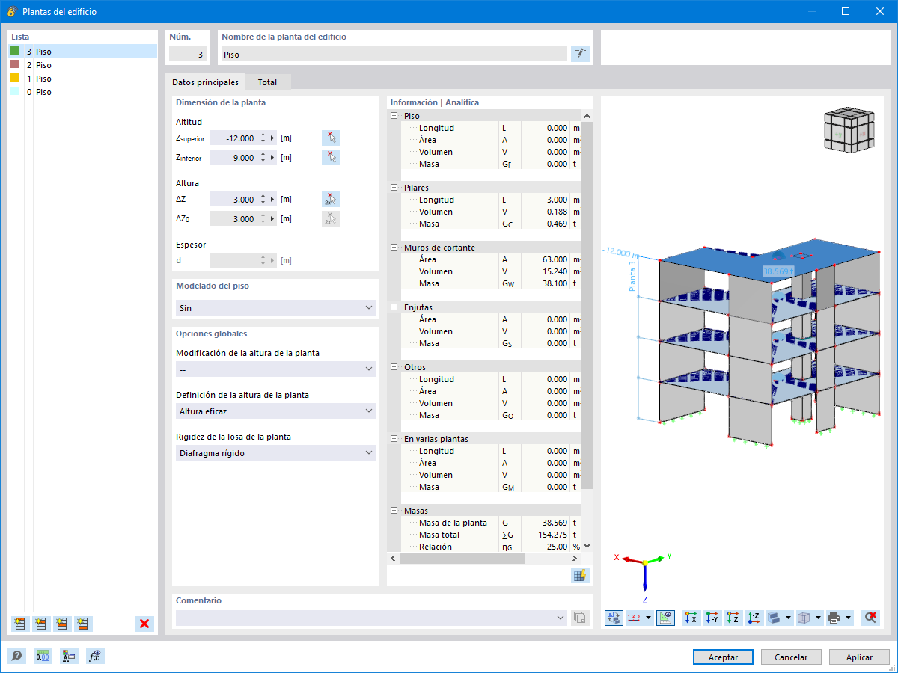Open the fx formula view icon
898x673 pixels.
click(x=95, y=657)
